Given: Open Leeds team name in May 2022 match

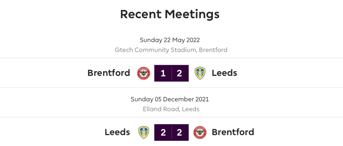Looking at the screenshot, I should 224,73.
